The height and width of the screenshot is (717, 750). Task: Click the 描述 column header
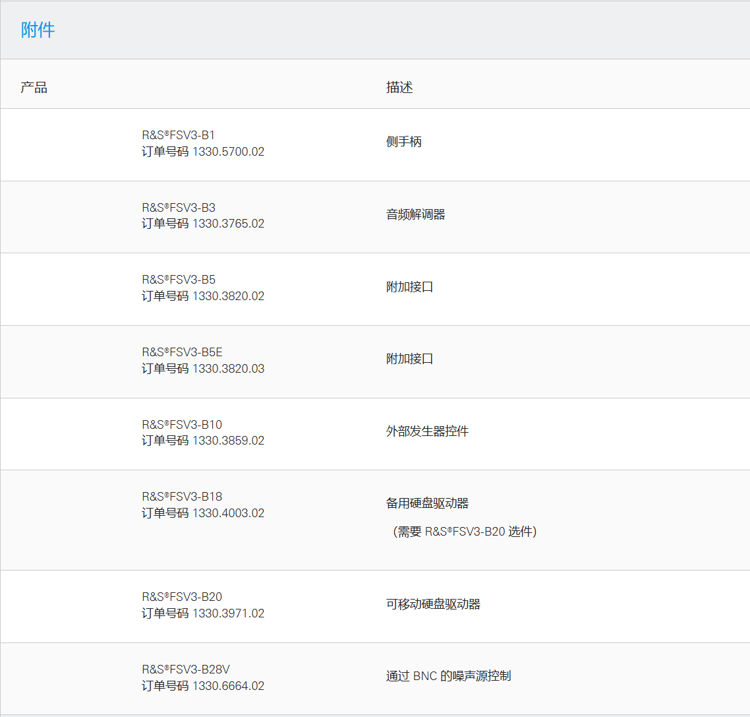398,86
